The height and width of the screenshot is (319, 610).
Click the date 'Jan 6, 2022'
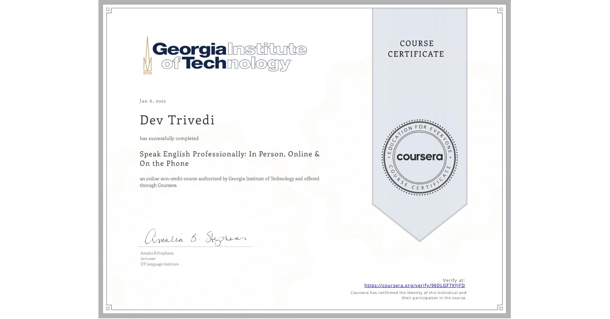(153, 101)
